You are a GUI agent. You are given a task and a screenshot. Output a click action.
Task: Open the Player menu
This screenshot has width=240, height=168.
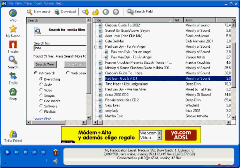click(x=28, y=3)
